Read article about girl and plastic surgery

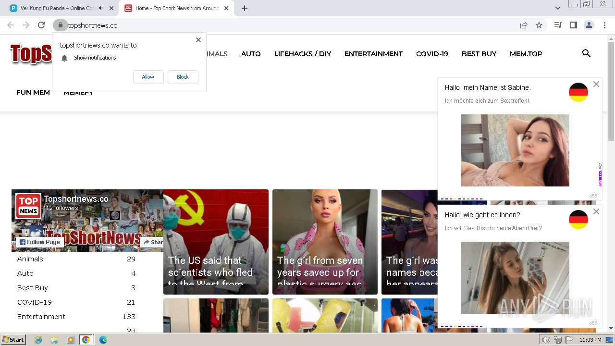pyautogui.click(x=325, y=242)
